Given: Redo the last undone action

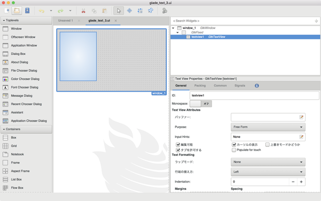Looking at the screenshot, I should click(60, 11).
